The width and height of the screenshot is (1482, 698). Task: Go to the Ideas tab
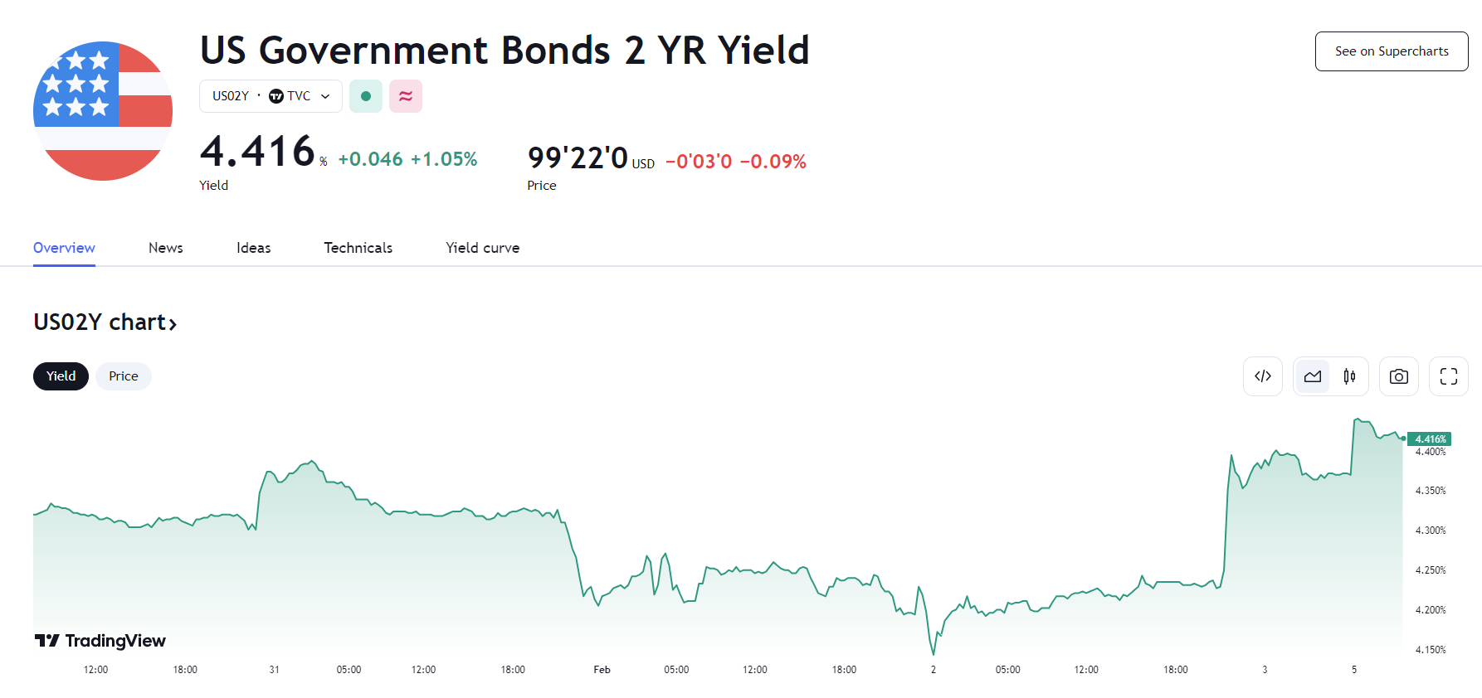(253, 248)
